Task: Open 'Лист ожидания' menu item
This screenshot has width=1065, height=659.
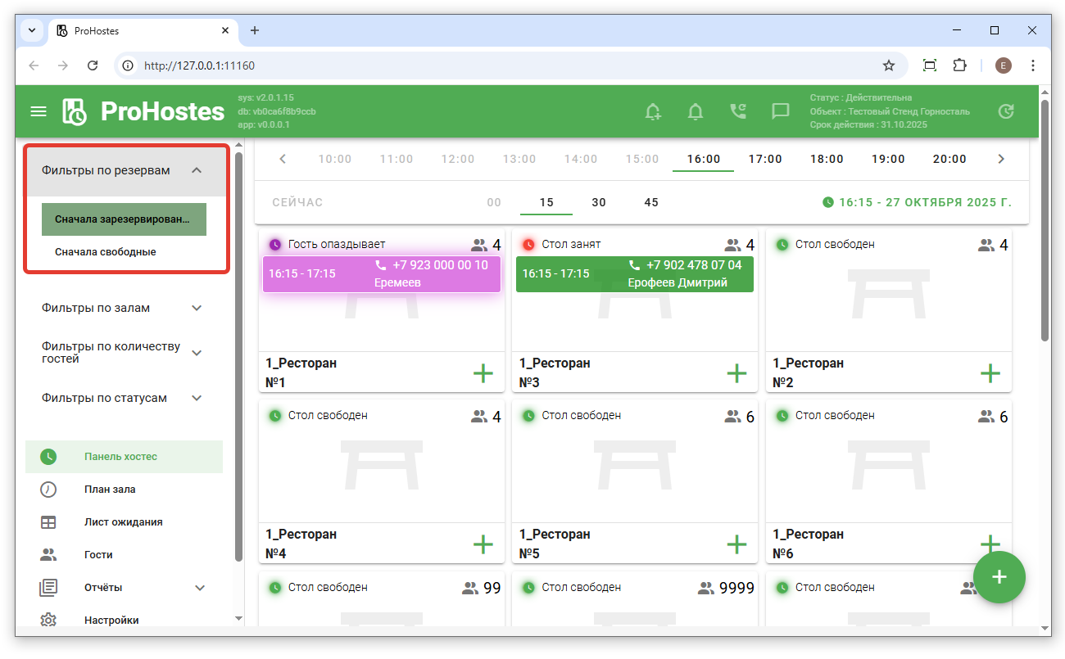Action: point(123,522)
